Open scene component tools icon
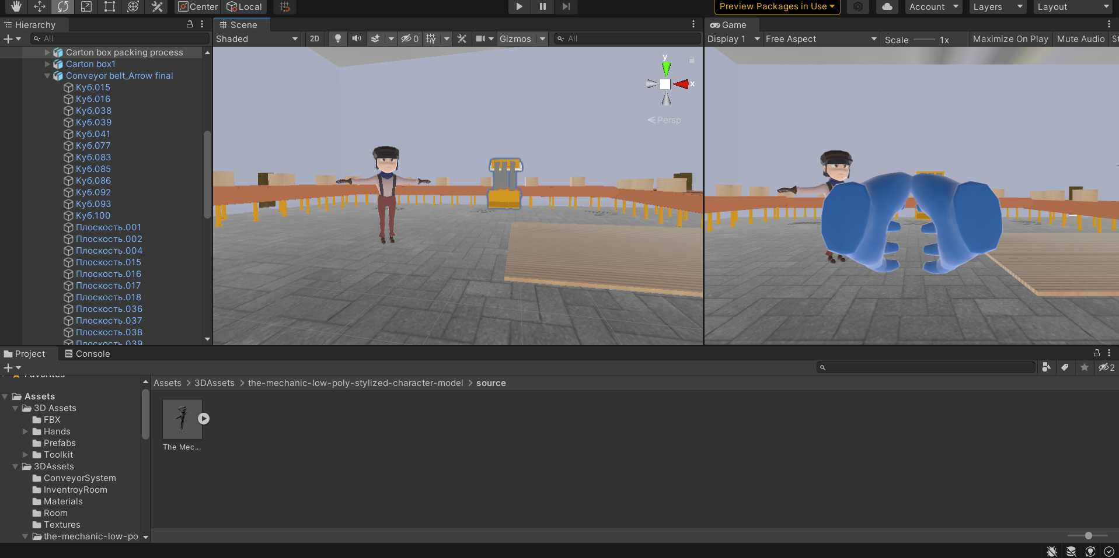The height and width of the screenshot is (558, 1119). click(x=462, y=38)
